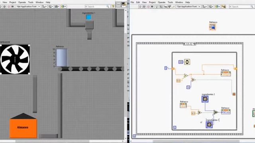This screenshot has width=255, height=143.
Task: Select the comparison node wired to 10
Action: click(x=193, y=80)
